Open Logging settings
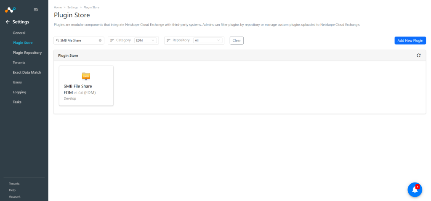 coord(19,92)
